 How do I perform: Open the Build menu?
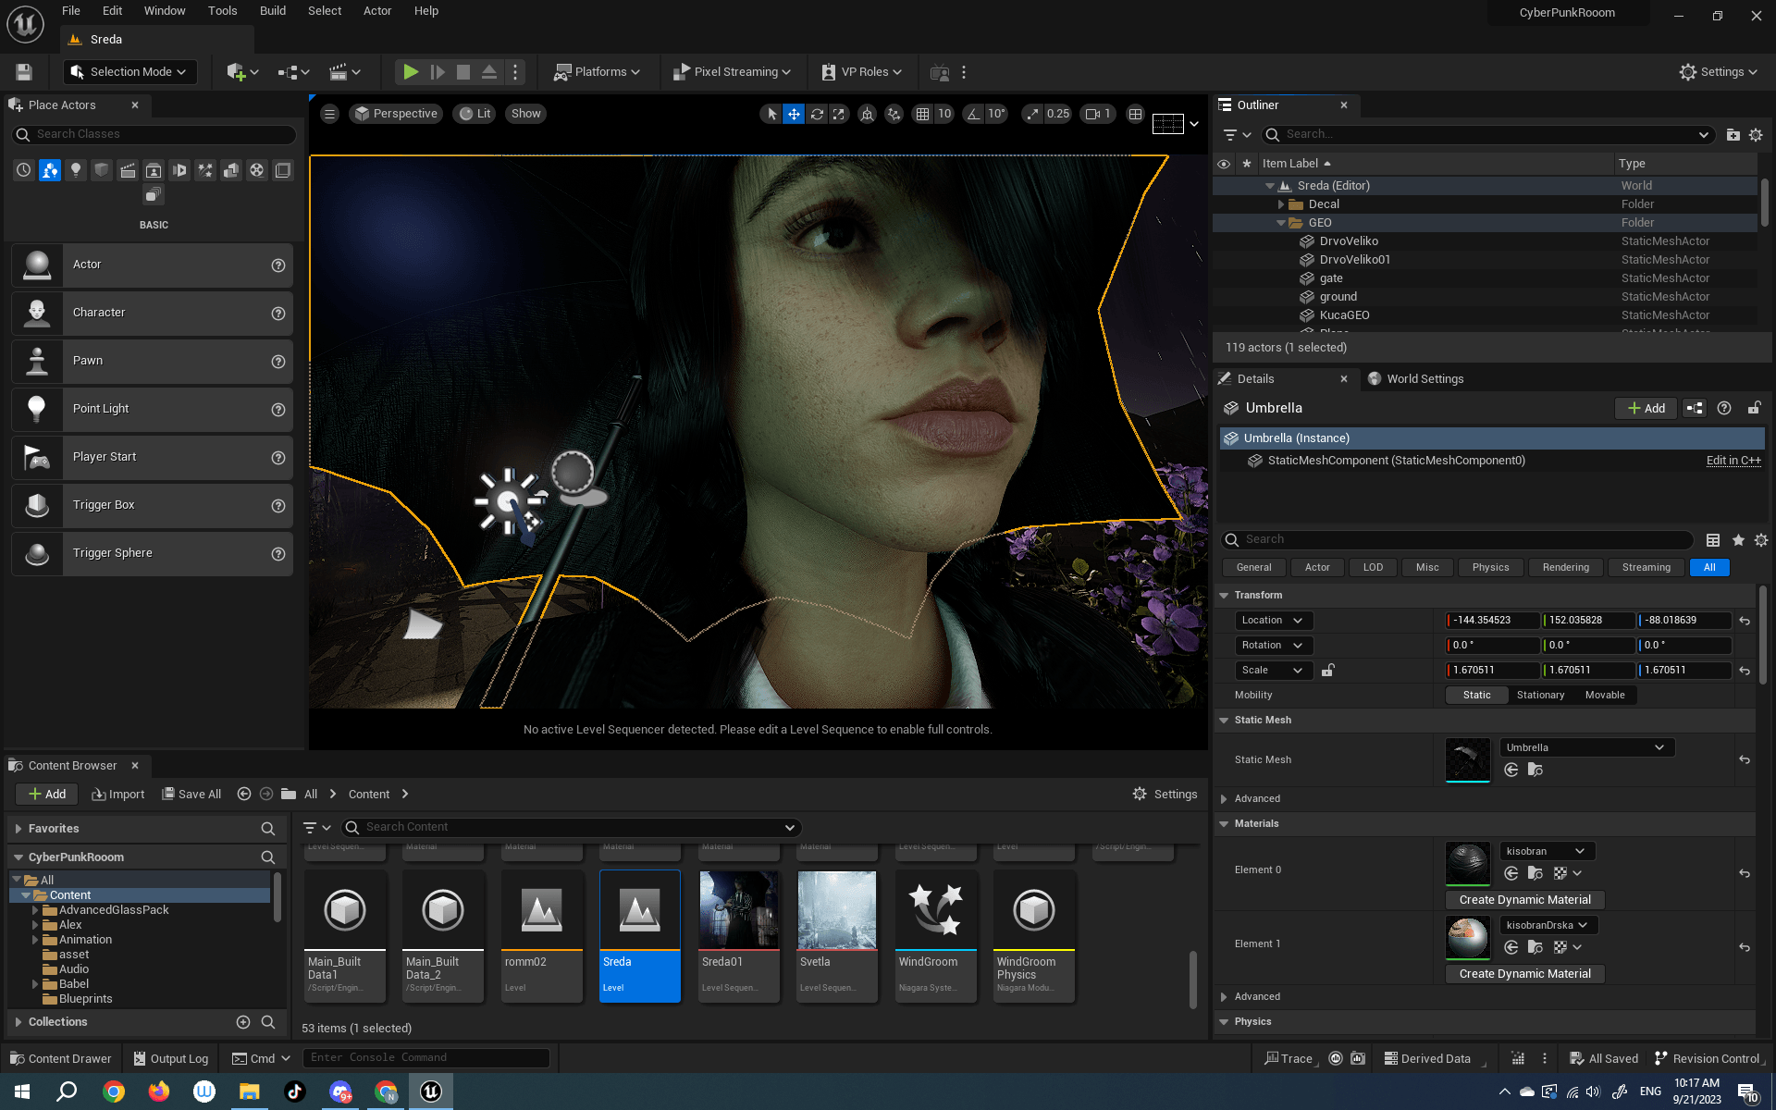273,11
